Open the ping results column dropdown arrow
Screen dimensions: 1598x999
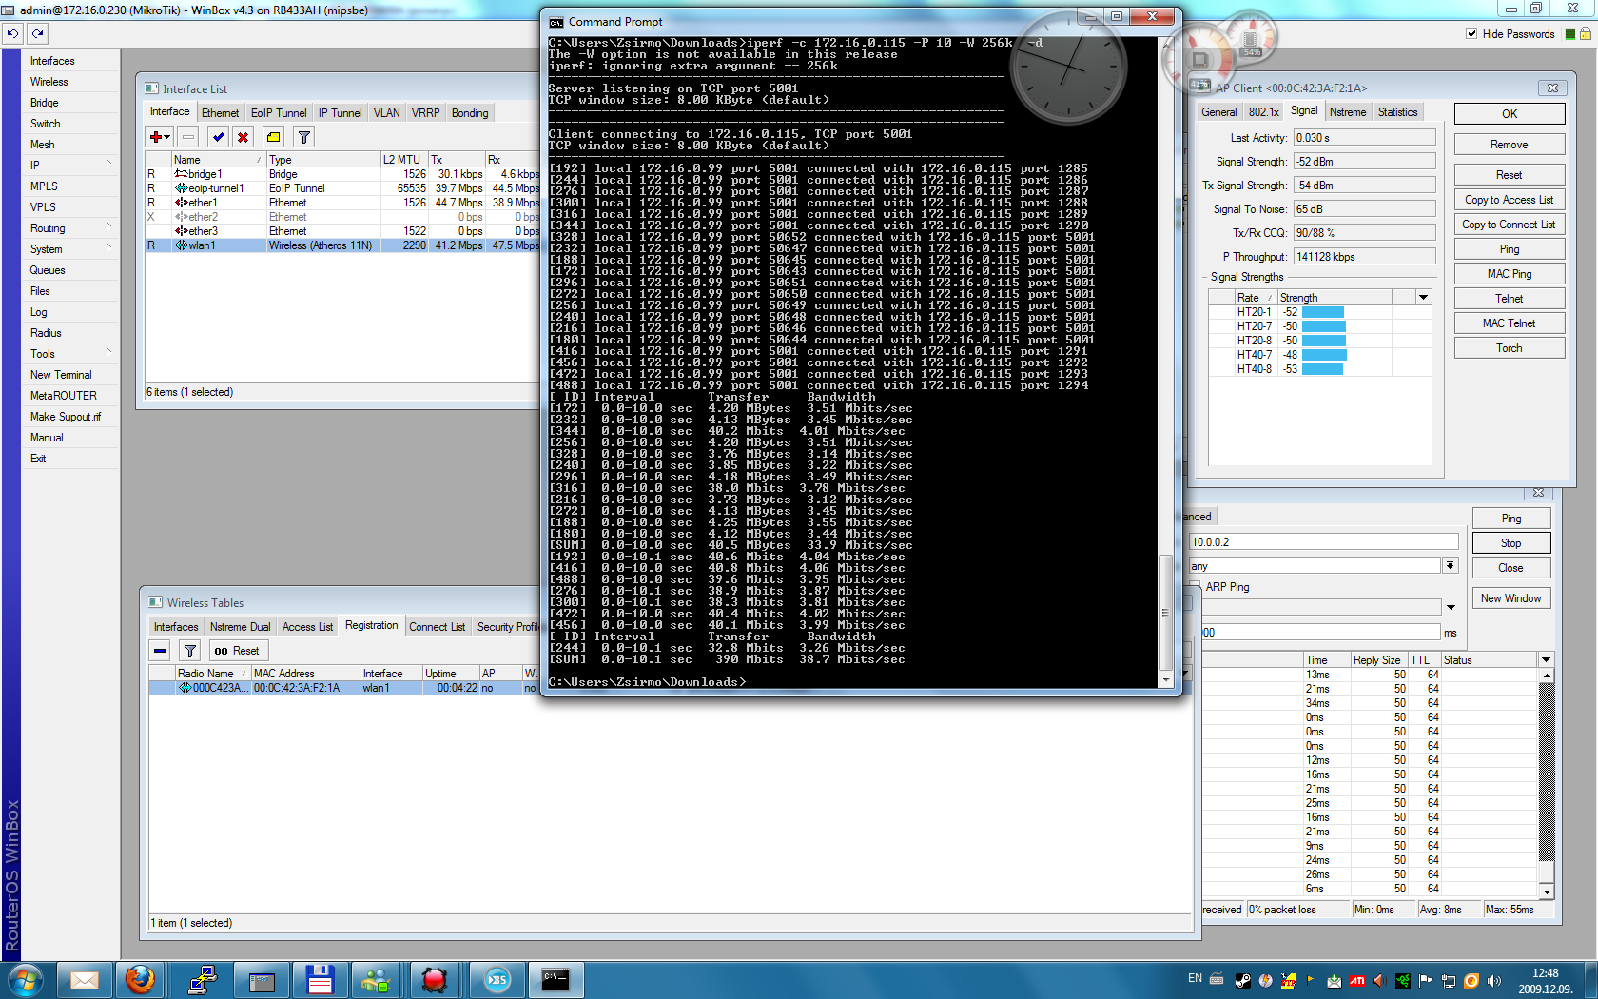pyautogui.click(x=1546, y=659)
